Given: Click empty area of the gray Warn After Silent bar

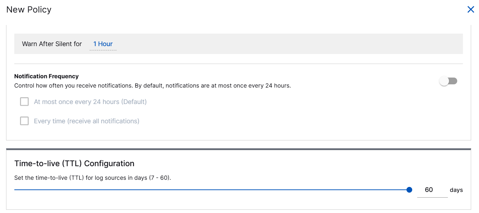Looking at the screenshot, I should coord(286,44).
